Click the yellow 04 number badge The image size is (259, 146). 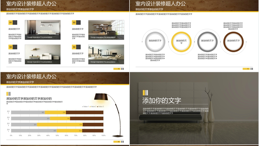(x=74, y=47)
